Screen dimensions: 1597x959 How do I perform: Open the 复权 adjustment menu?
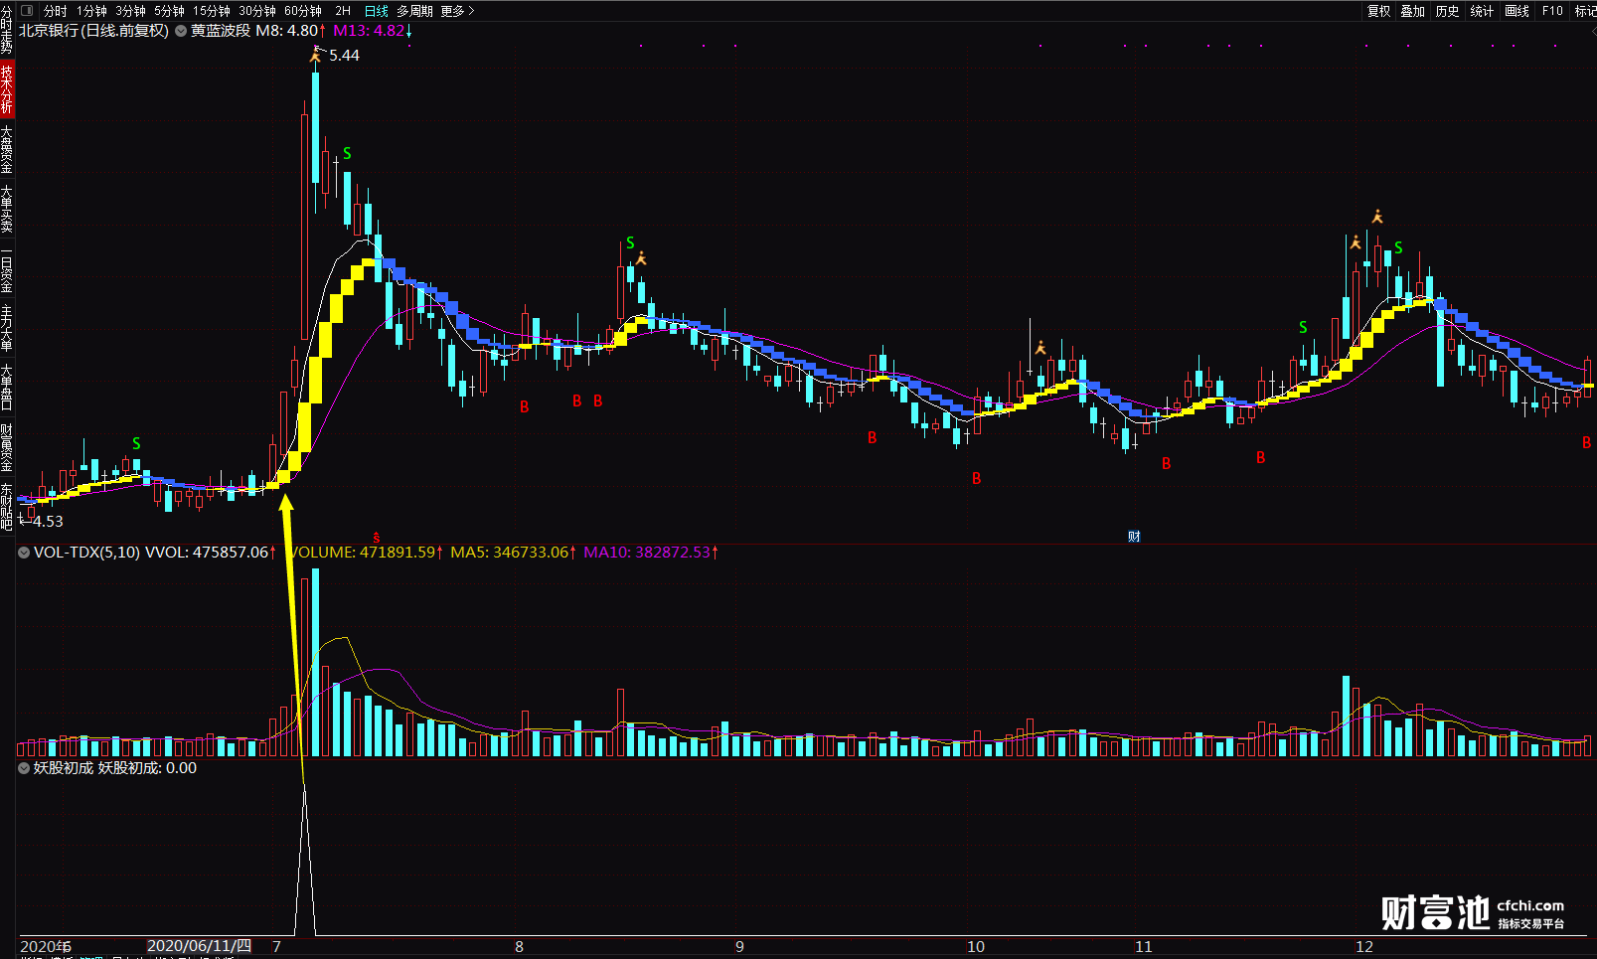pyautogui.click(x=1378, y=11)
